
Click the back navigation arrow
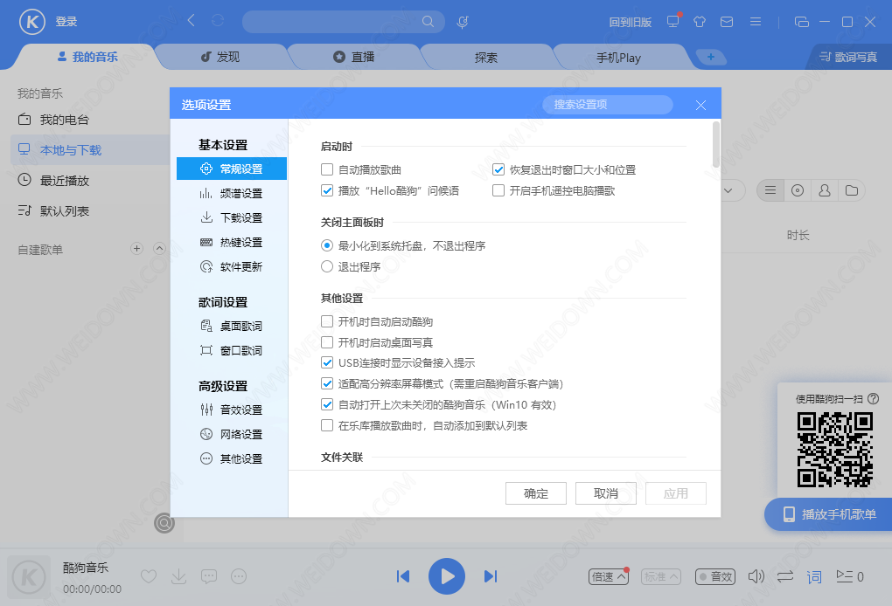[x=192, y=21]
